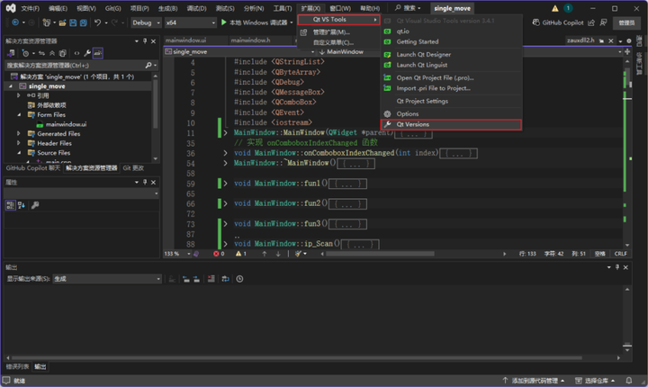The width and height of the screenshot is (648, 387).
Task: Expand the folded onComboboxIndexChanged function
Action: [x=225, y=153]
